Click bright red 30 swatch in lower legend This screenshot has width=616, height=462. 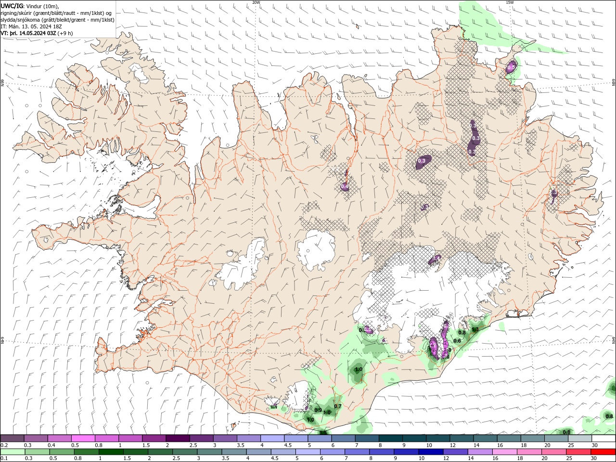tap(603, 452)
